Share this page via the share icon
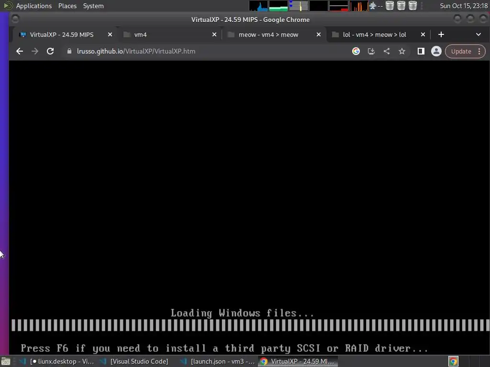 point(387,51)
